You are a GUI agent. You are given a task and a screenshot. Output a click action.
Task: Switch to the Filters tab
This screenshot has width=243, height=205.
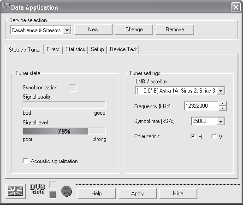click(x=53, y=49)
